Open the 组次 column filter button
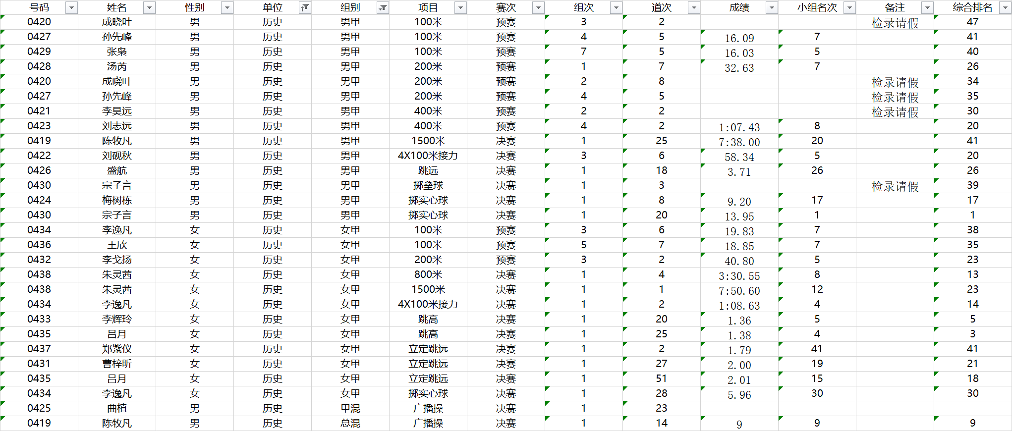This screenshot has width=1012, height=431. pos(616,7)
